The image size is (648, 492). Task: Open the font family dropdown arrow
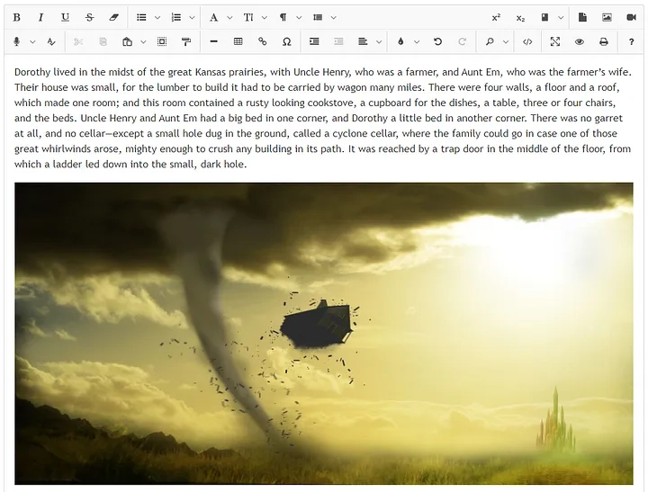pos(229,17)
